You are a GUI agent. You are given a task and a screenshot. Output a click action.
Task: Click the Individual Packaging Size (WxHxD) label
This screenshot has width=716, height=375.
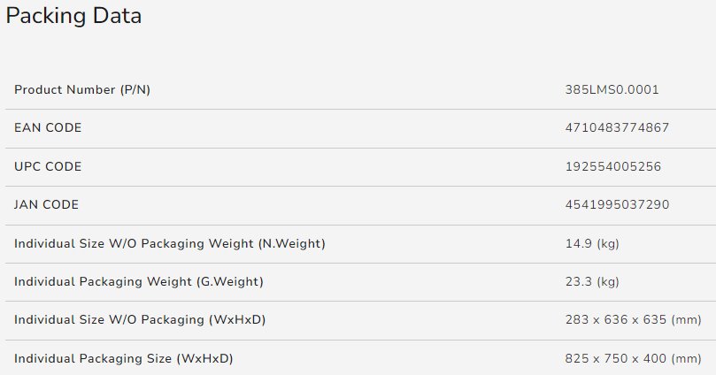point(124,358)
